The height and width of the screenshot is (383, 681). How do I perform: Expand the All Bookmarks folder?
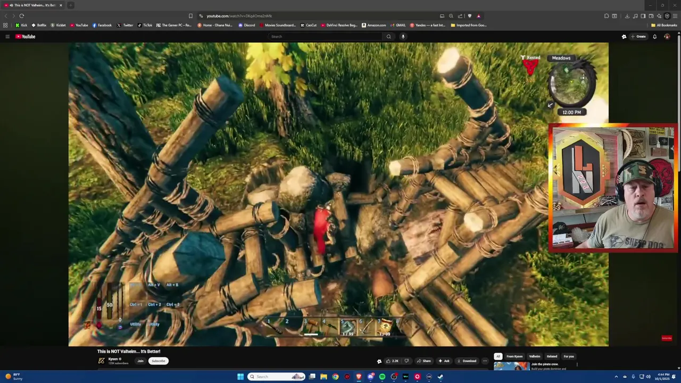tap(664, 25)
